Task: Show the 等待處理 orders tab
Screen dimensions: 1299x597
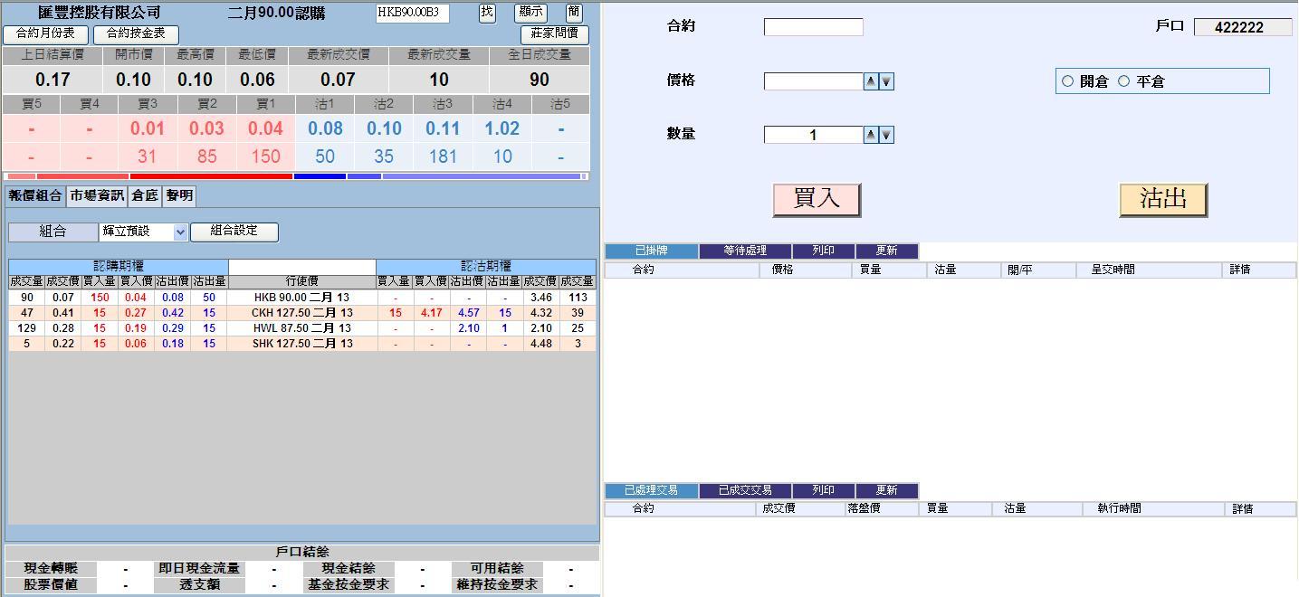Action: pyautogui.click(x=745, y=251)
